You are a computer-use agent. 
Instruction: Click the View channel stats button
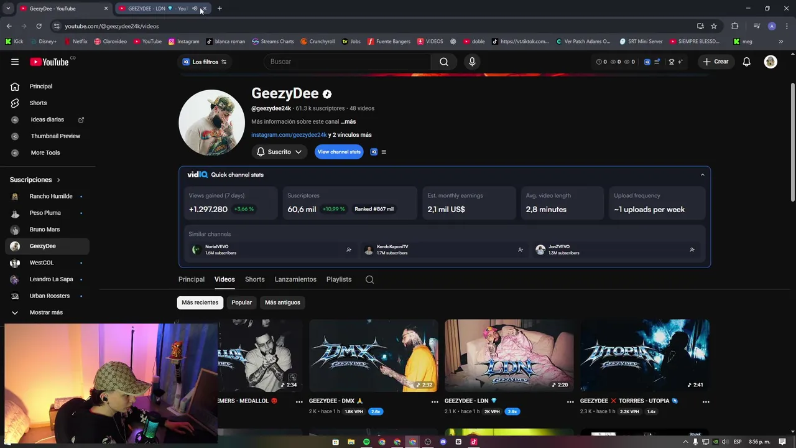(339, 152)
